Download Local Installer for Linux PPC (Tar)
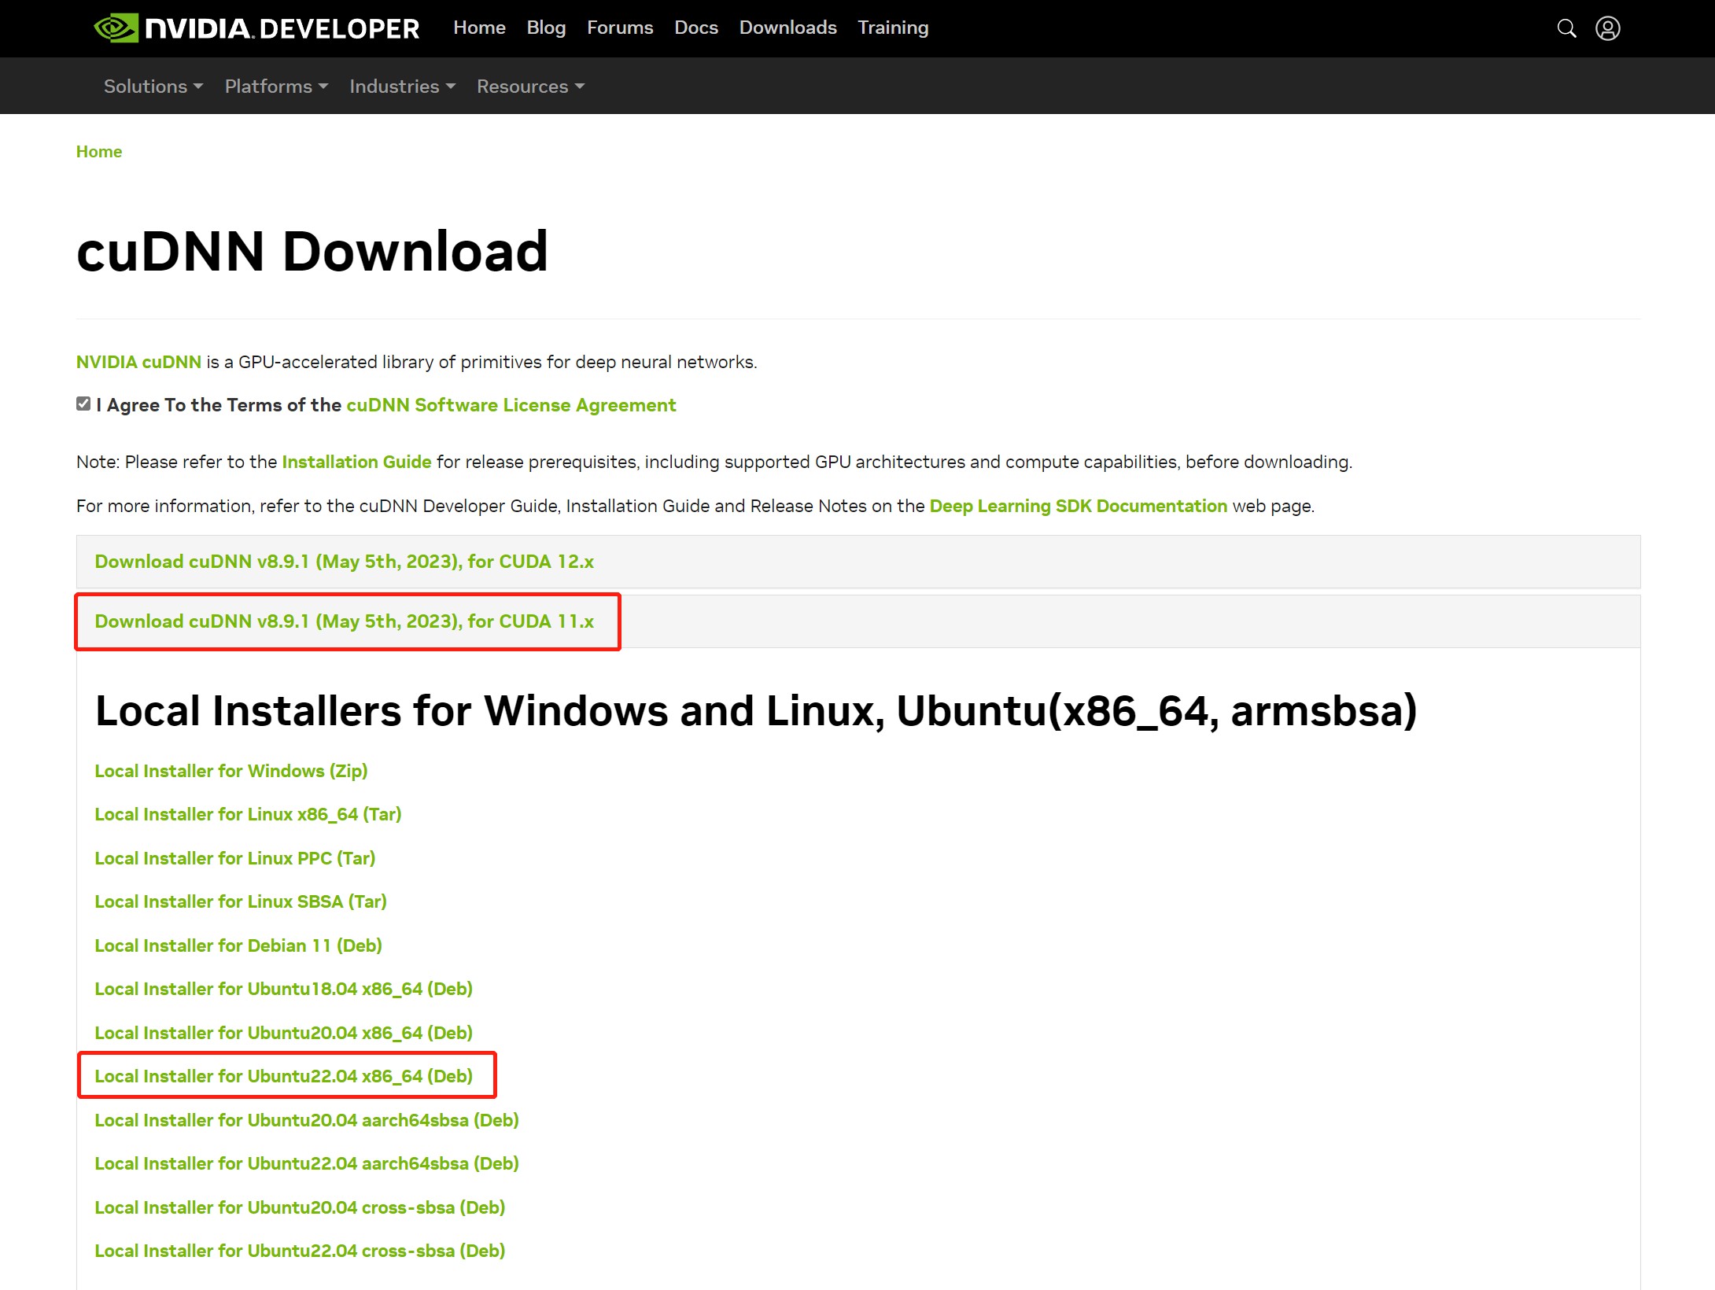 coord(235,858)
